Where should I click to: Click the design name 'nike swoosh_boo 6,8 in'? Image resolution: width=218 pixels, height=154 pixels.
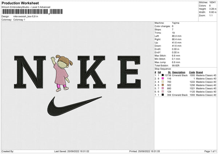tap(25, 16)
